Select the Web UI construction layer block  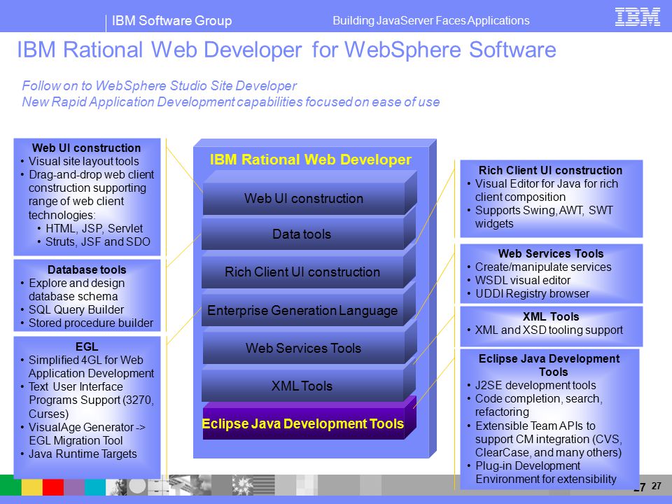click(x=309, y=193)
